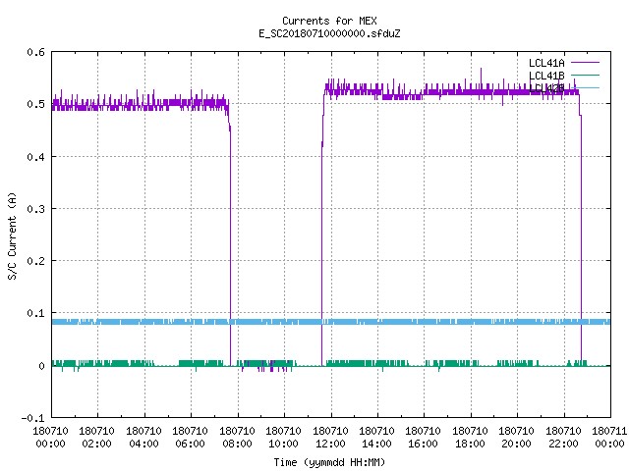Click the blue line sample beside LCL42B
Image resolution: width=629 pixels, height=471 pixels.
(x=585, y=87)
